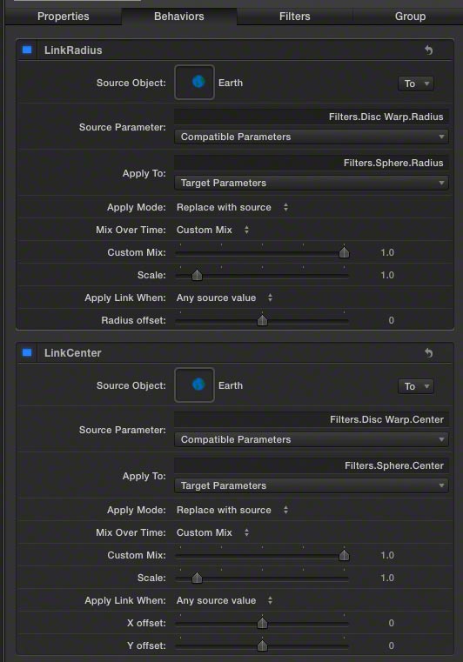The width and height of the screenshot is (463, 662).
Task: Select the LinkRadius behavior title
Action: click(73, 50)
